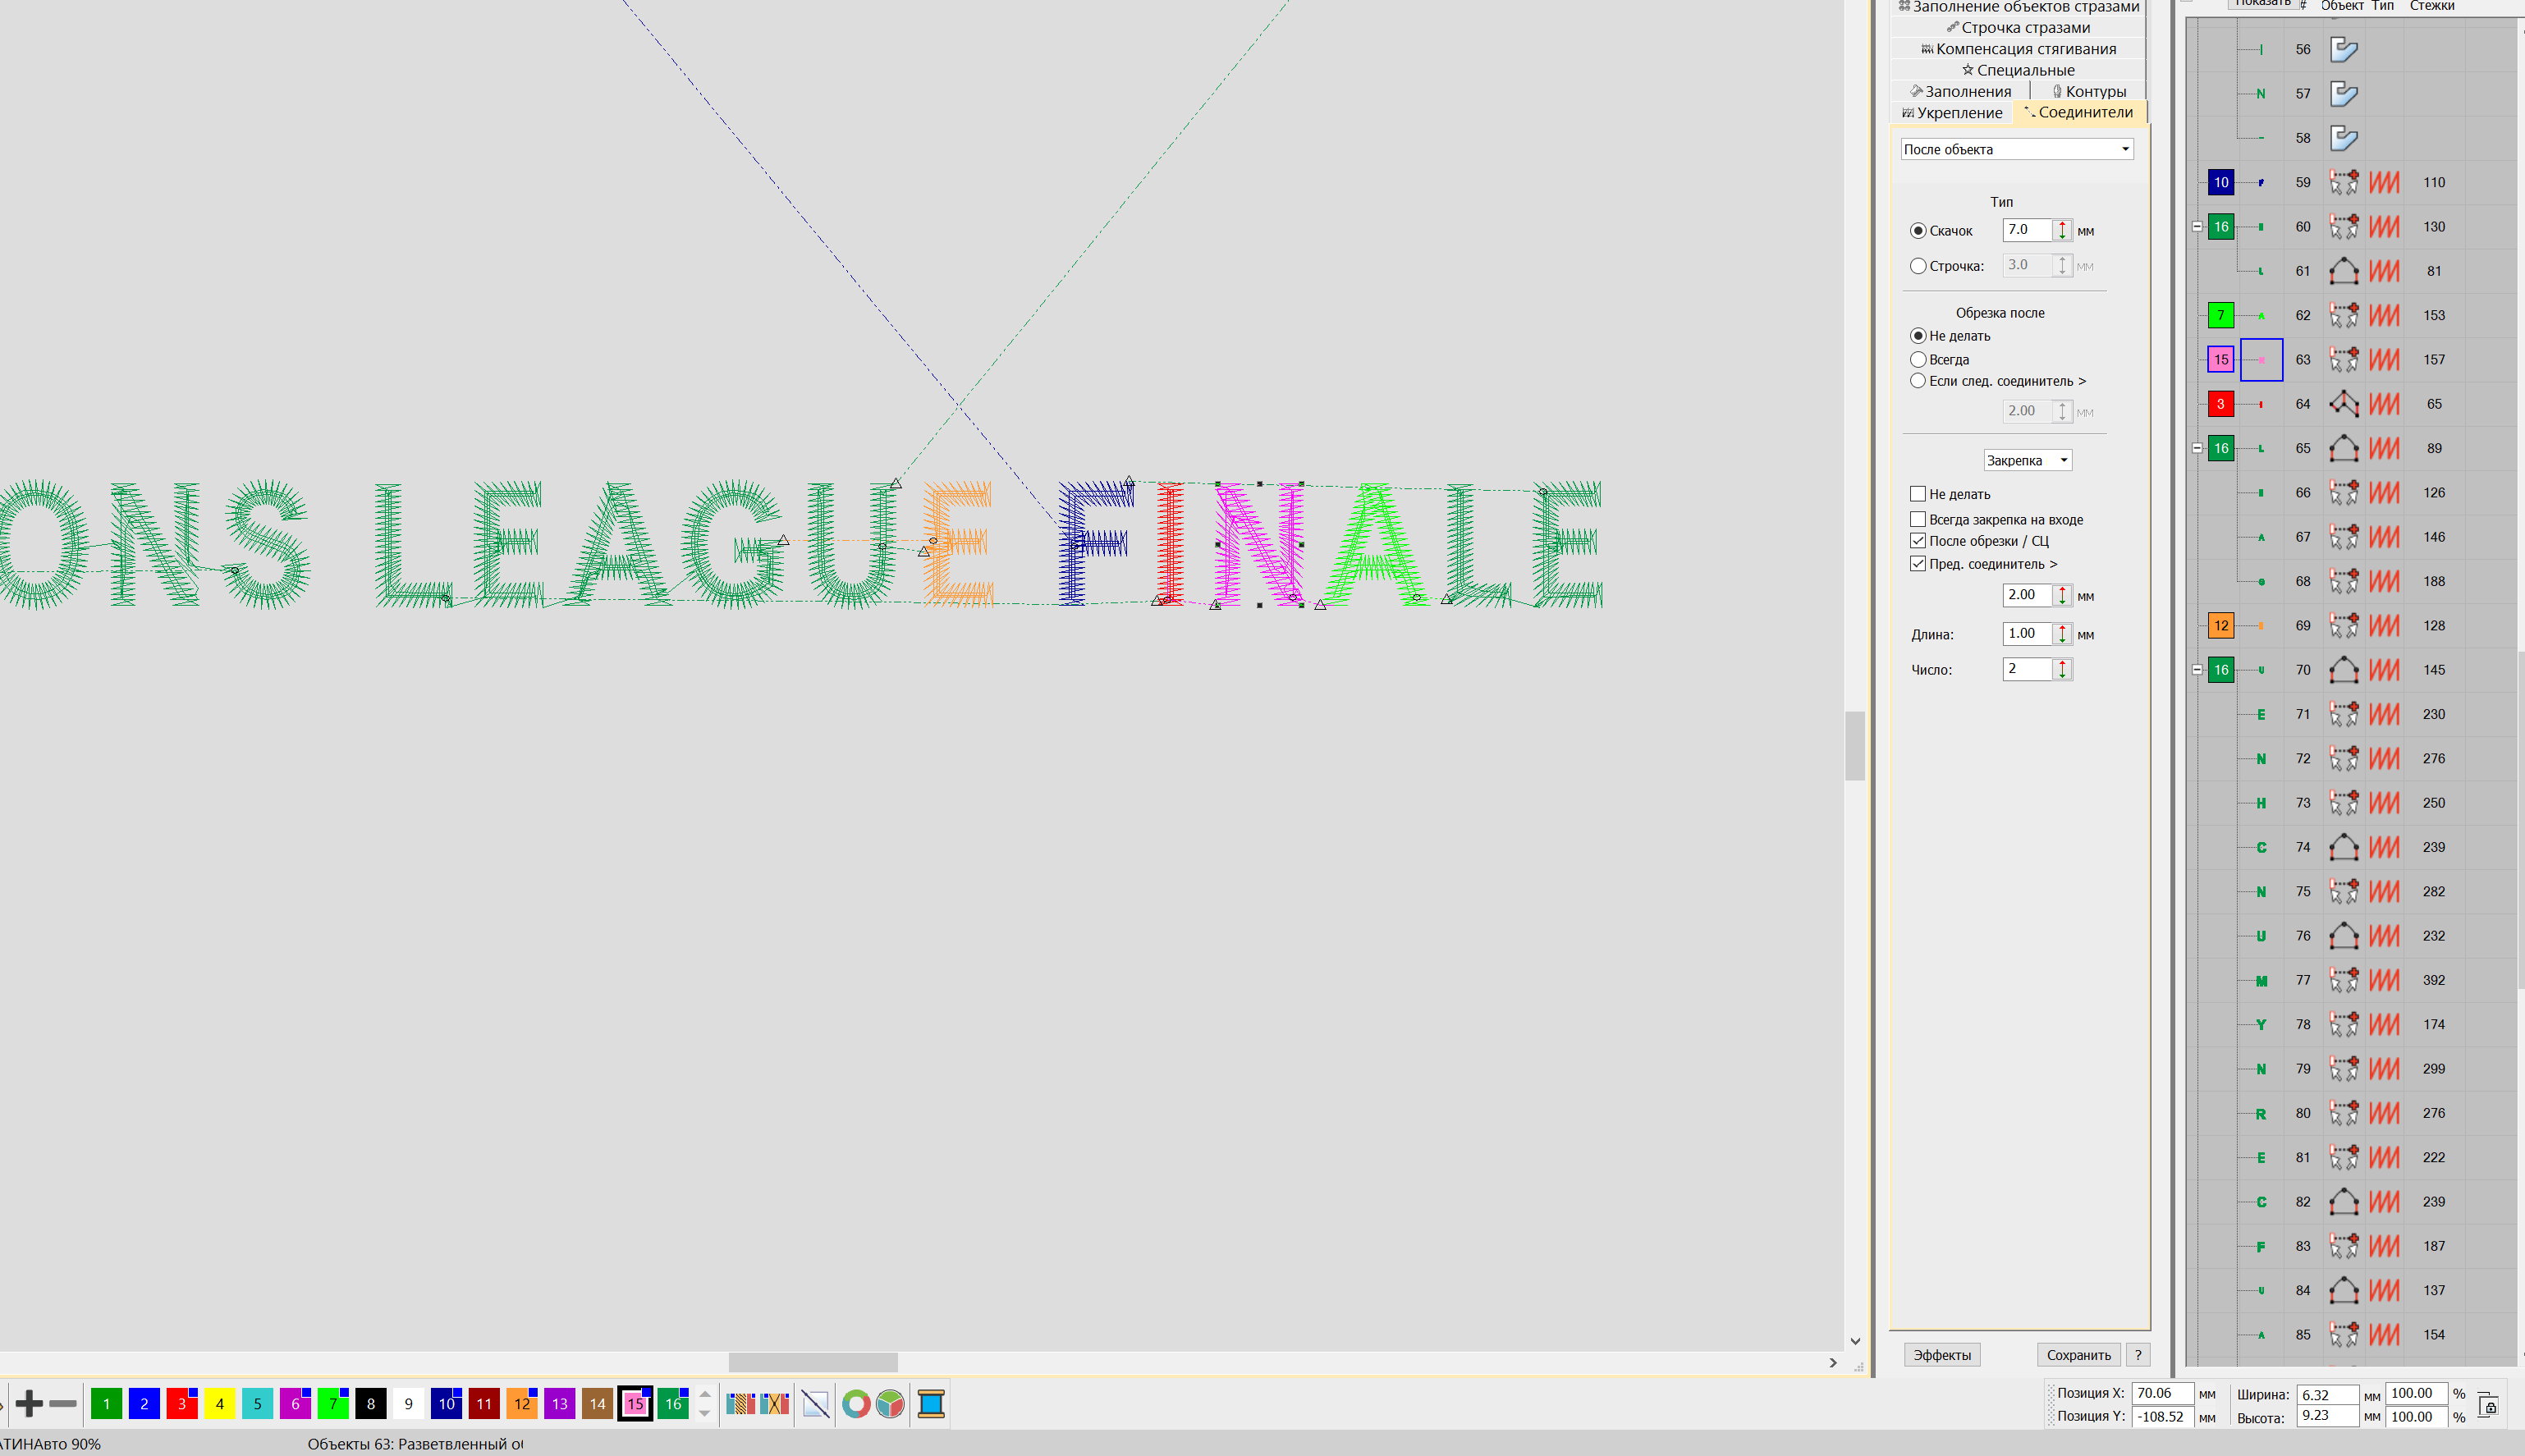Image resolution: width=2525 pixels, height=1456 pixels.
Task: Select color swatch 13 in the palette
Action: [x=560, y=1404]
